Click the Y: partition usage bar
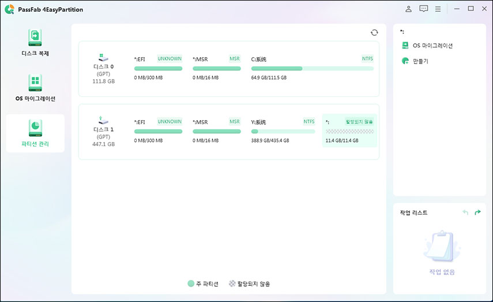 point(283,132)
